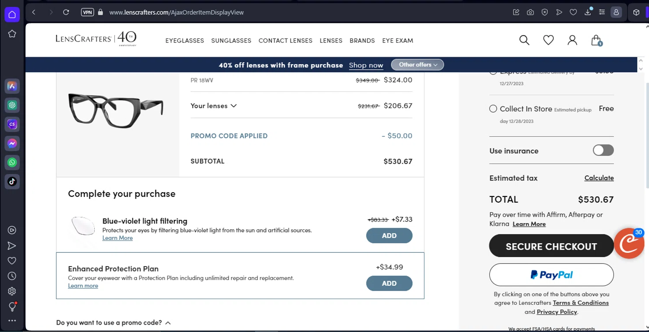
Task: Click the black eyeglasses product image
Action: click(x=116, y=110)
